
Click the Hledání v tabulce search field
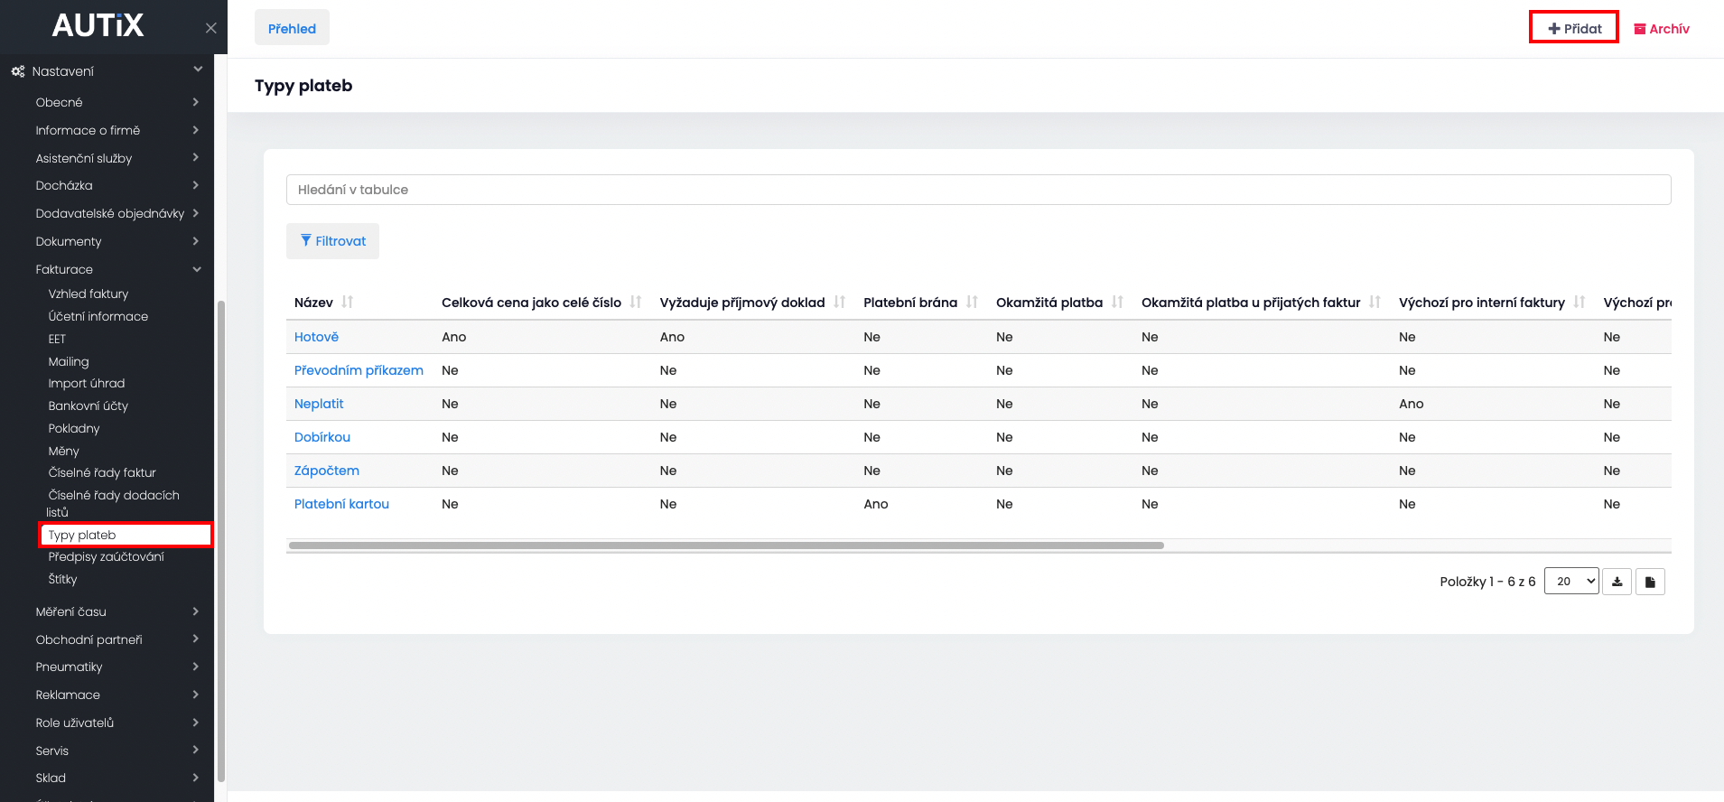(x=978, y=190)
